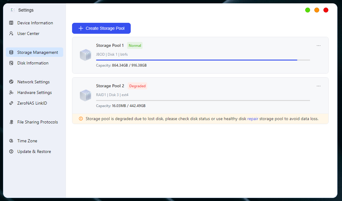Click the Storage Pool 1 title
This screenshot has height=201, width=342.
(x=110, y=45)
